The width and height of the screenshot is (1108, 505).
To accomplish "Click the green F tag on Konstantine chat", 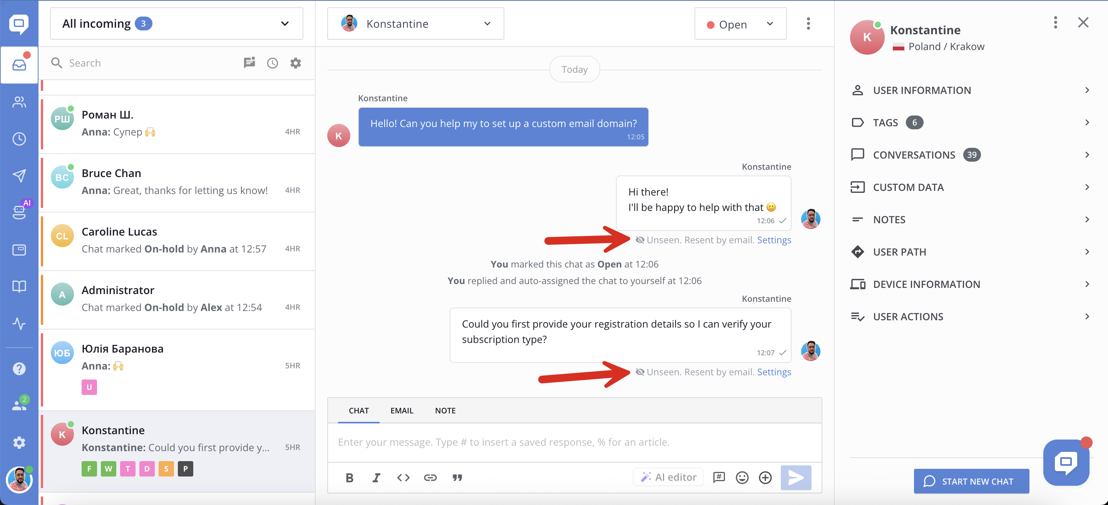I will [89, 469].
